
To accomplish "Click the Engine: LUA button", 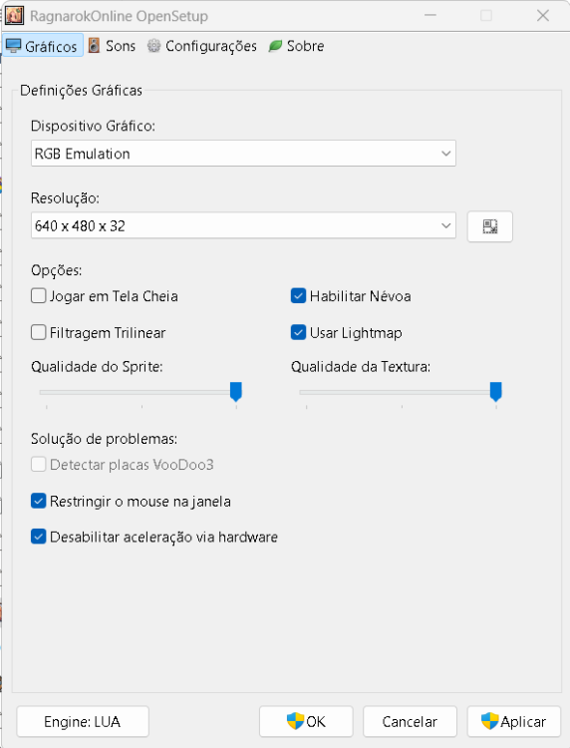I will (x=83, y=722).
